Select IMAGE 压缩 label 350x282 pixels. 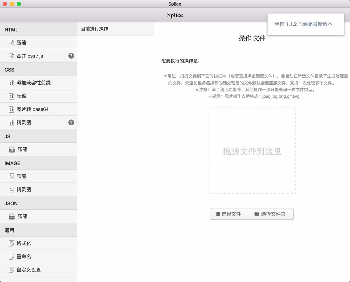21,176
